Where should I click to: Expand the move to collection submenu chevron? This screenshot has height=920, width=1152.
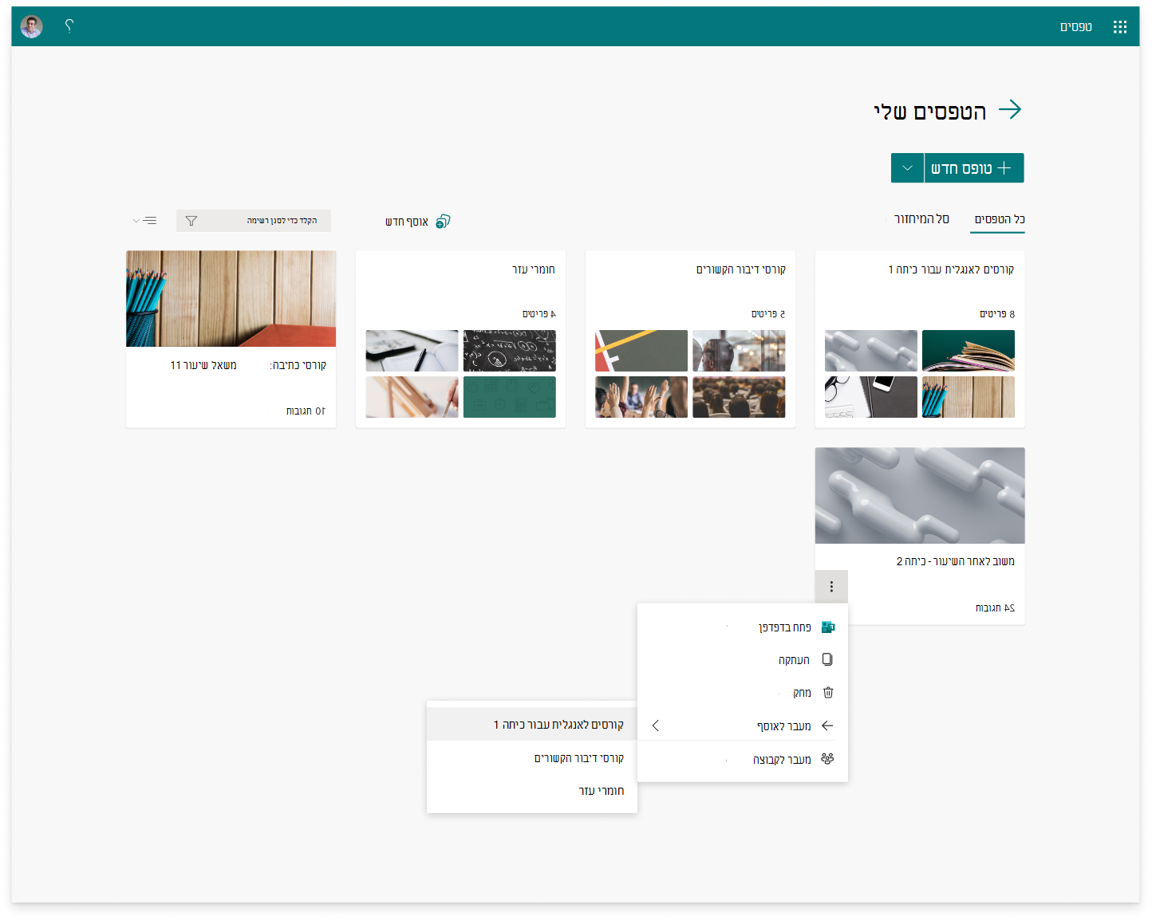click(x=656, y=725)
